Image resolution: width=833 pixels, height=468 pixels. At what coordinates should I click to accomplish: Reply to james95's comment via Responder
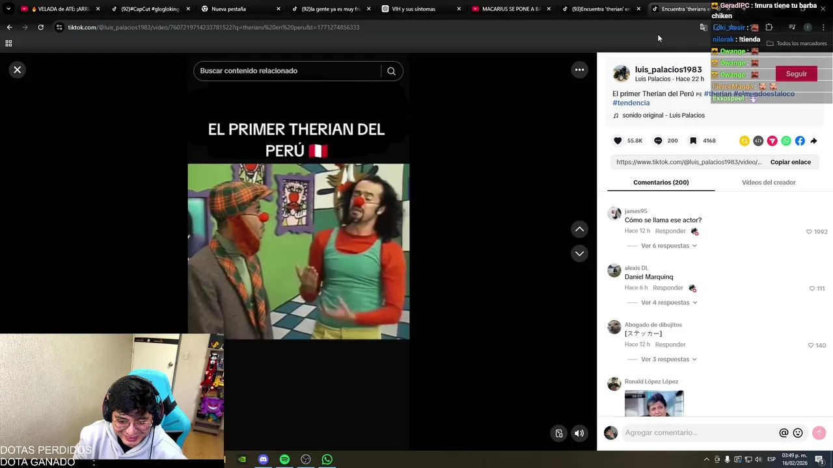[x=670, y=231]
